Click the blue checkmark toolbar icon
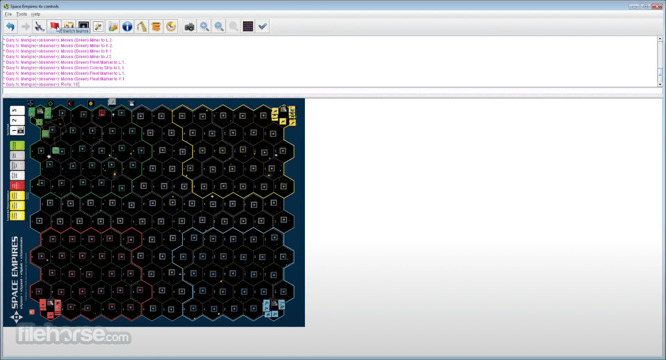Screen dimensions: 666x360 pyautogui.click(x=263, y=26)
